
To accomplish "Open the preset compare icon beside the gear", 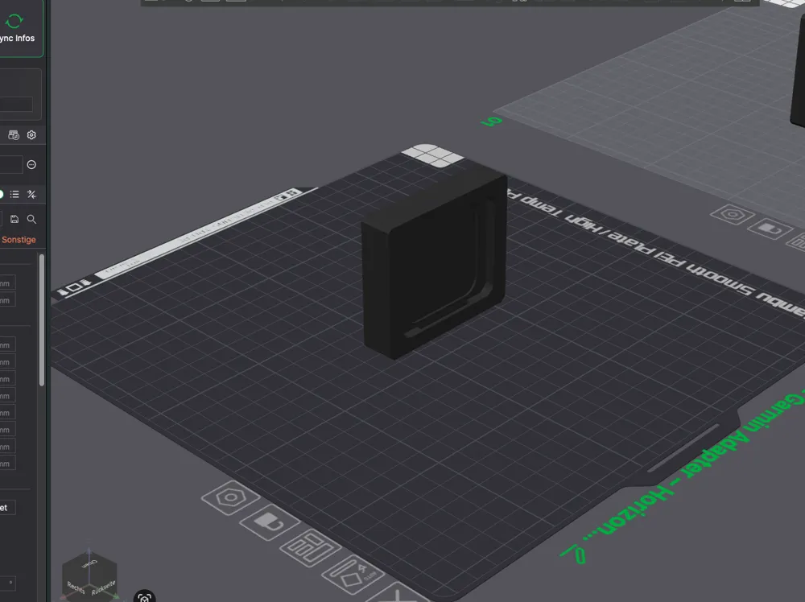I will point(14,135).
